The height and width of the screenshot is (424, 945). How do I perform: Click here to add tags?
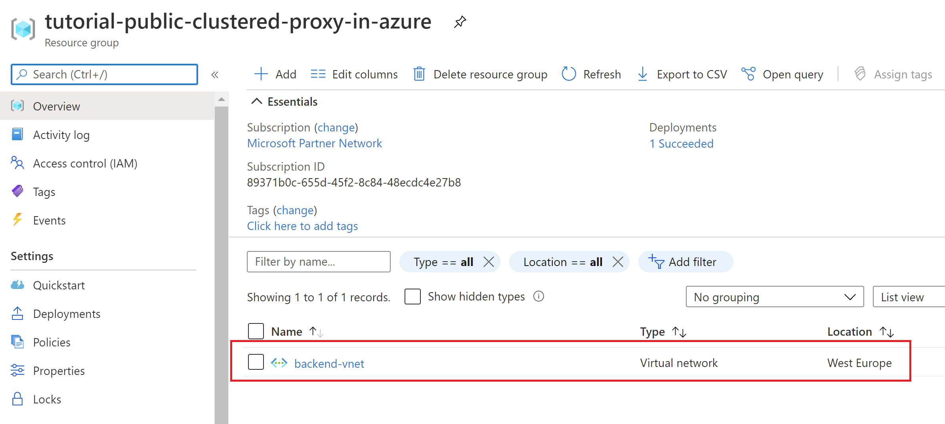tap(302, 226)
